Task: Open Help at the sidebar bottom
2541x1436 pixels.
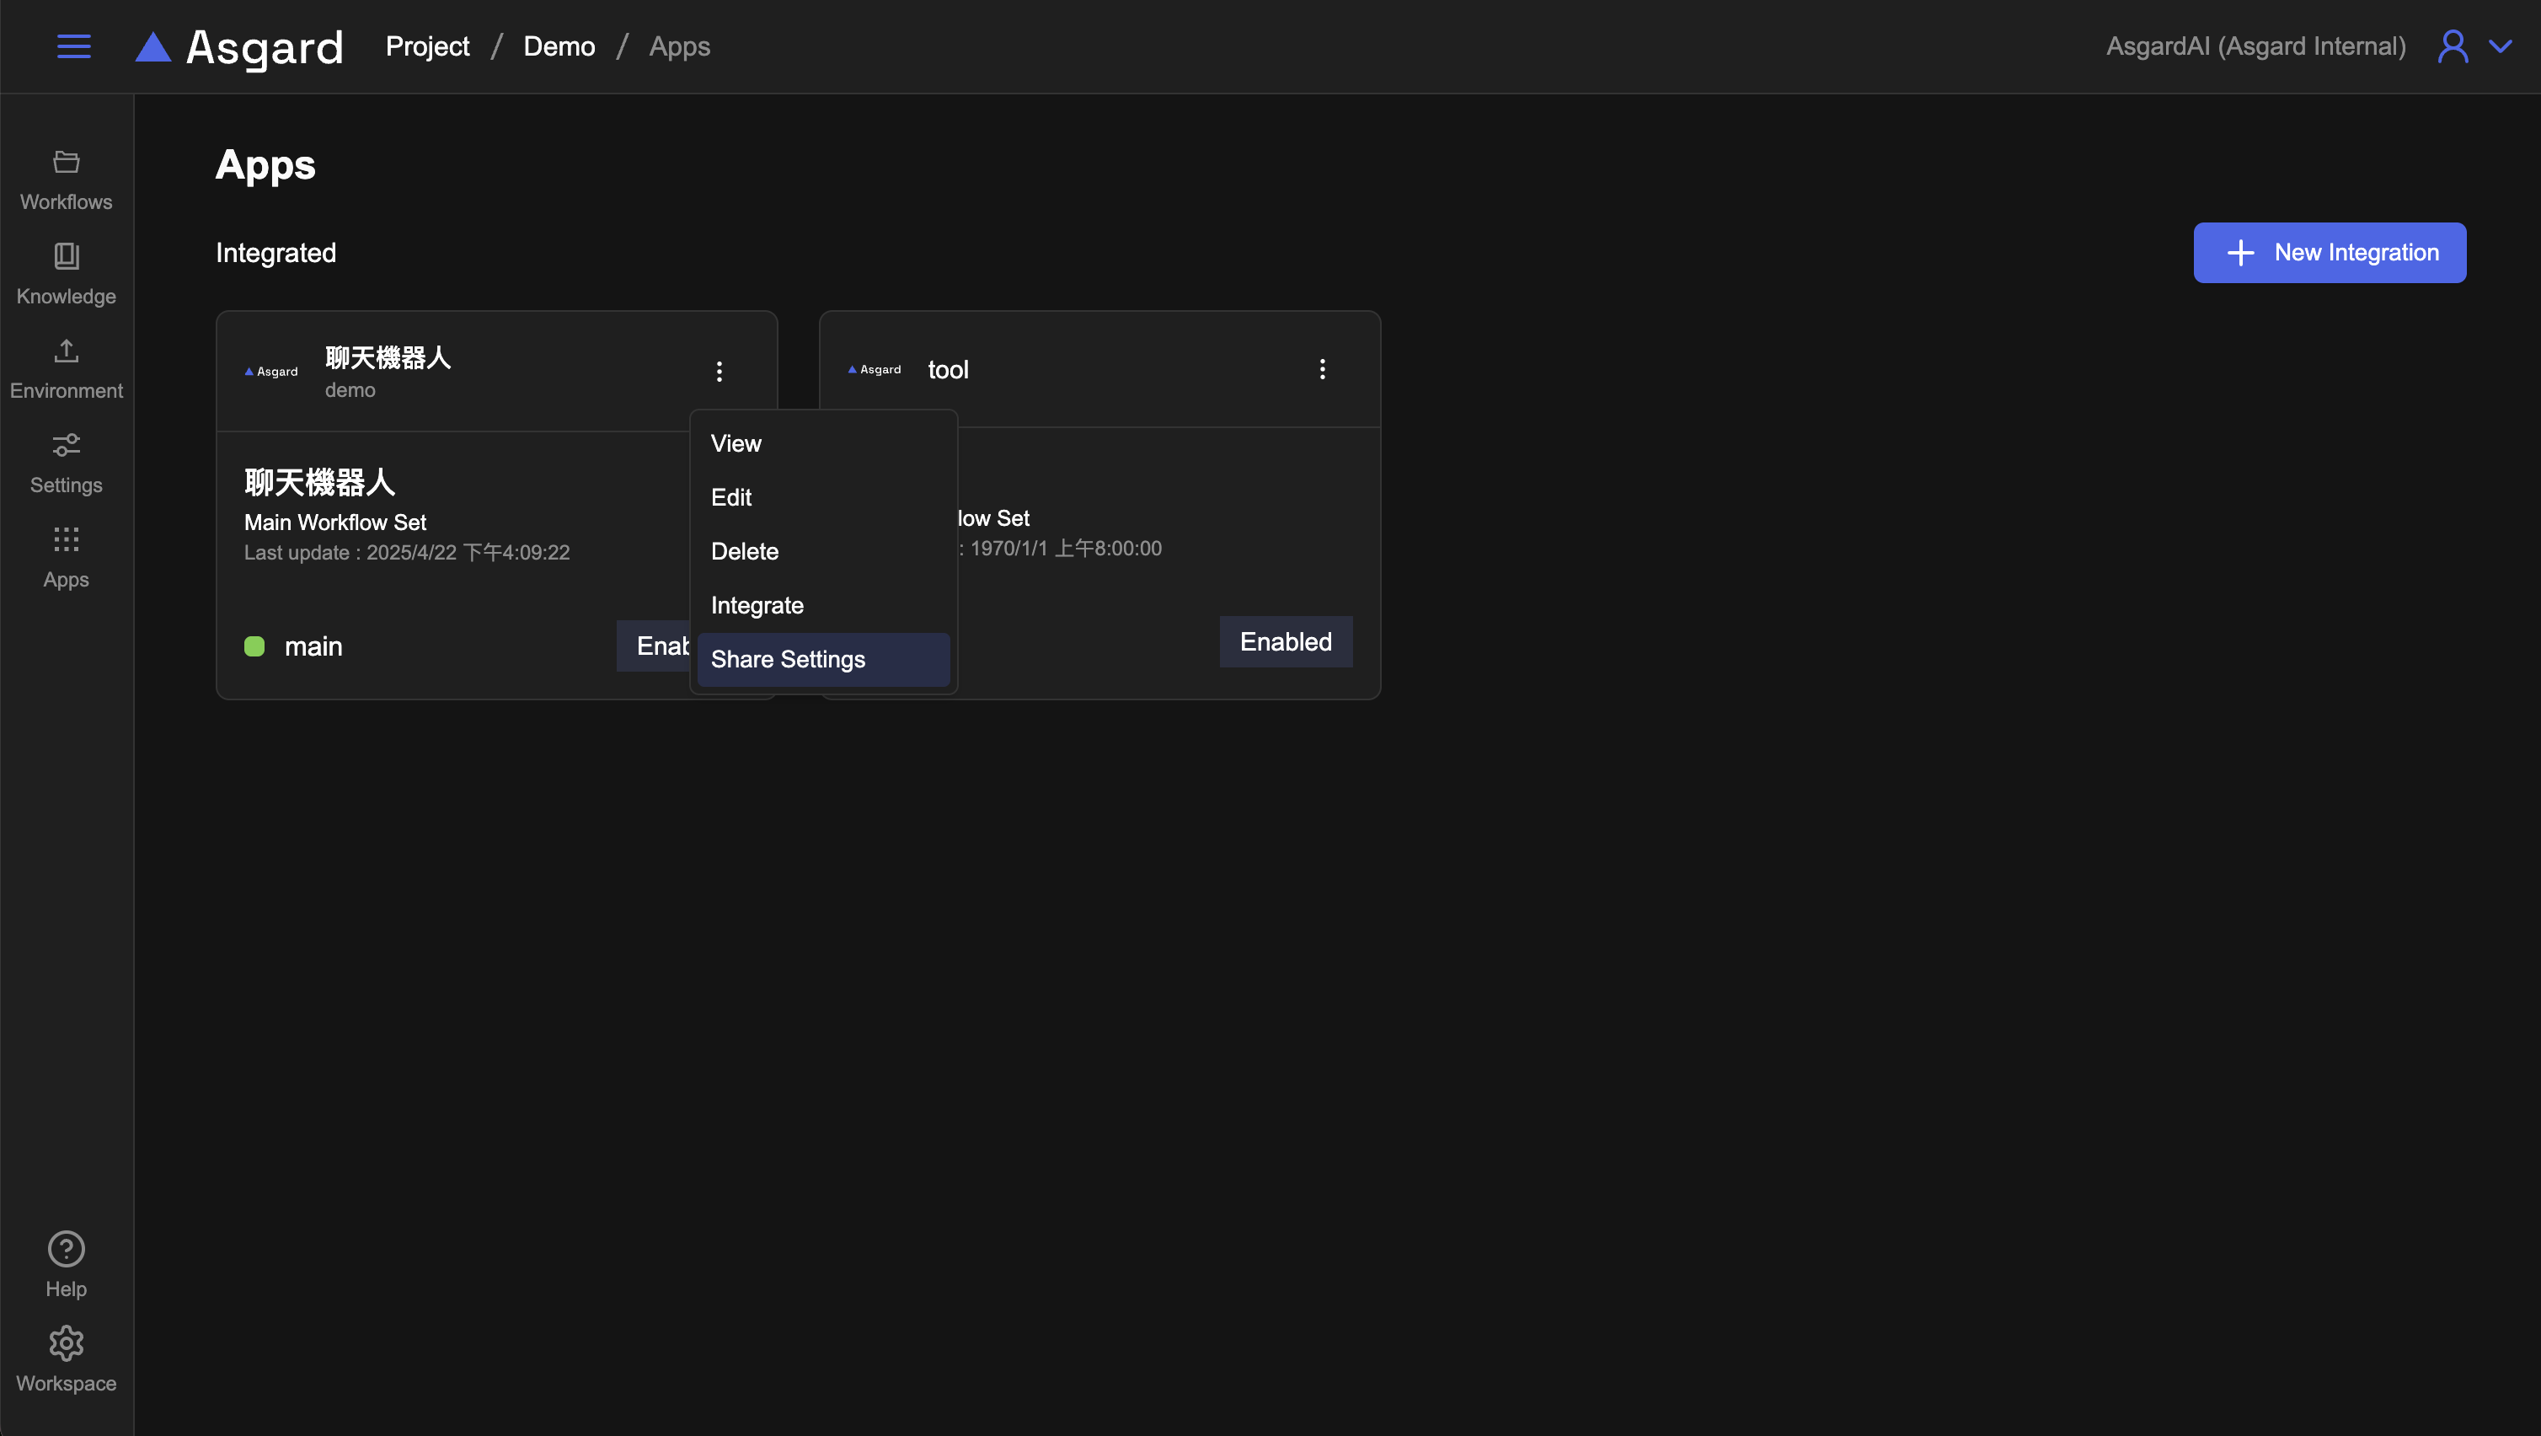Action: [x=66, y=1264]
